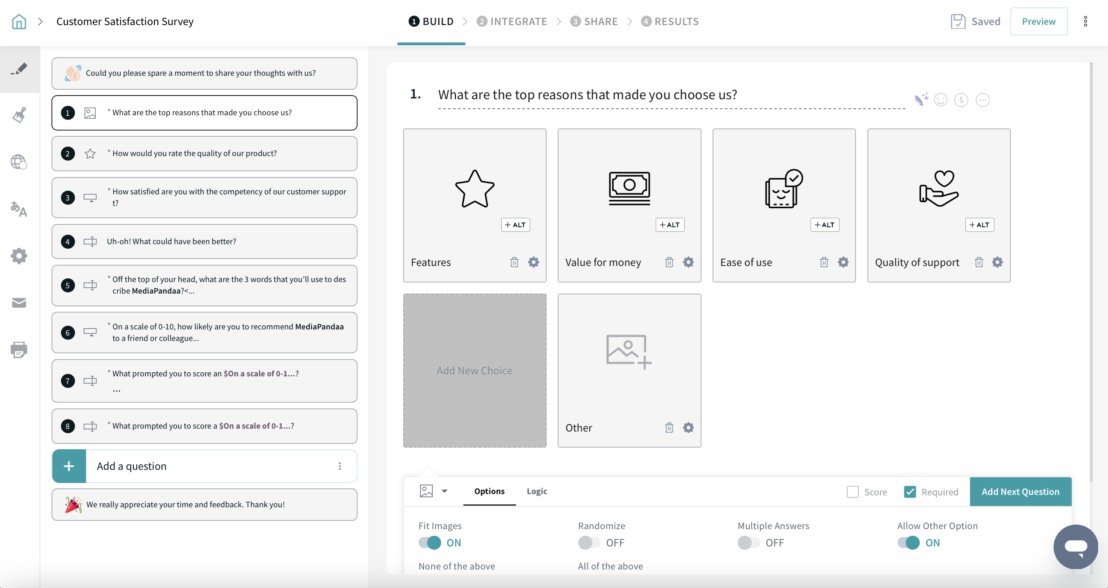Open the top-right vertical ellipsis menu
The height and width of the screenshot is (588, 1108).
point(1085,21)
